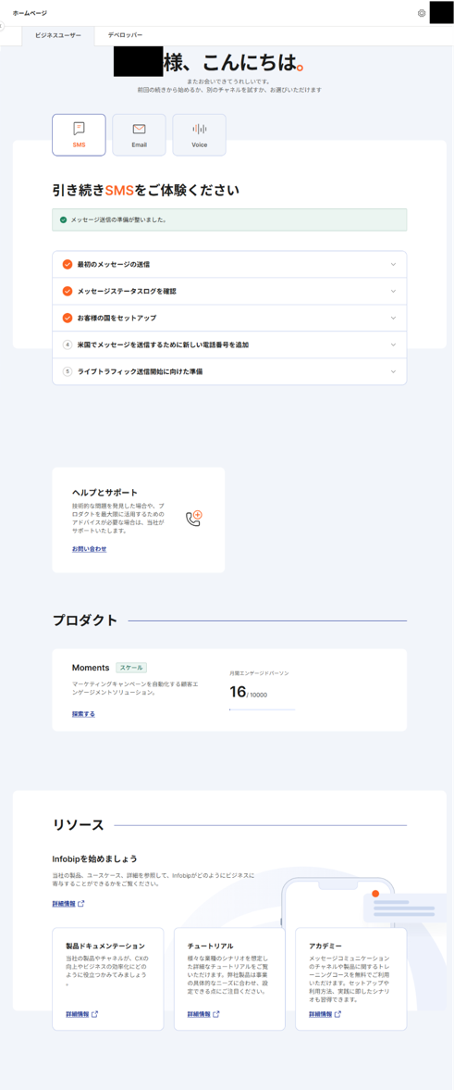Click the お客様の国をセットアップ orange check icon
The image size is (454, 1090).
click(67, 318)
